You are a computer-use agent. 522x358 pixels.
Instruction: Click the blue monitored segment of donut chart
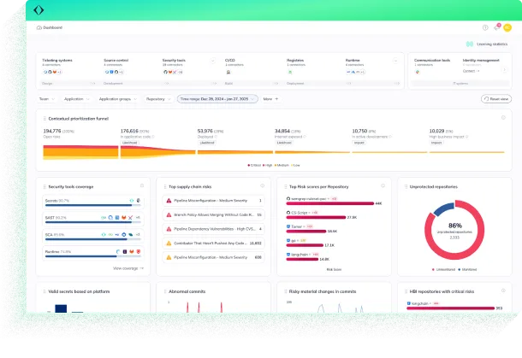tap(444, 208)
